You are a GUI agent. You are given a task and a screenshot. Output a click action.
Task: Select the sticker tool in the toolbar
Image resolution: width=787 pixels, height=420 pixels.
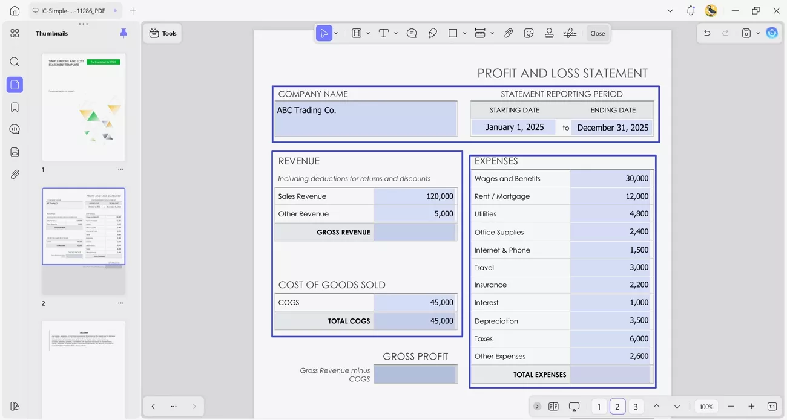(x=529, y=33)
